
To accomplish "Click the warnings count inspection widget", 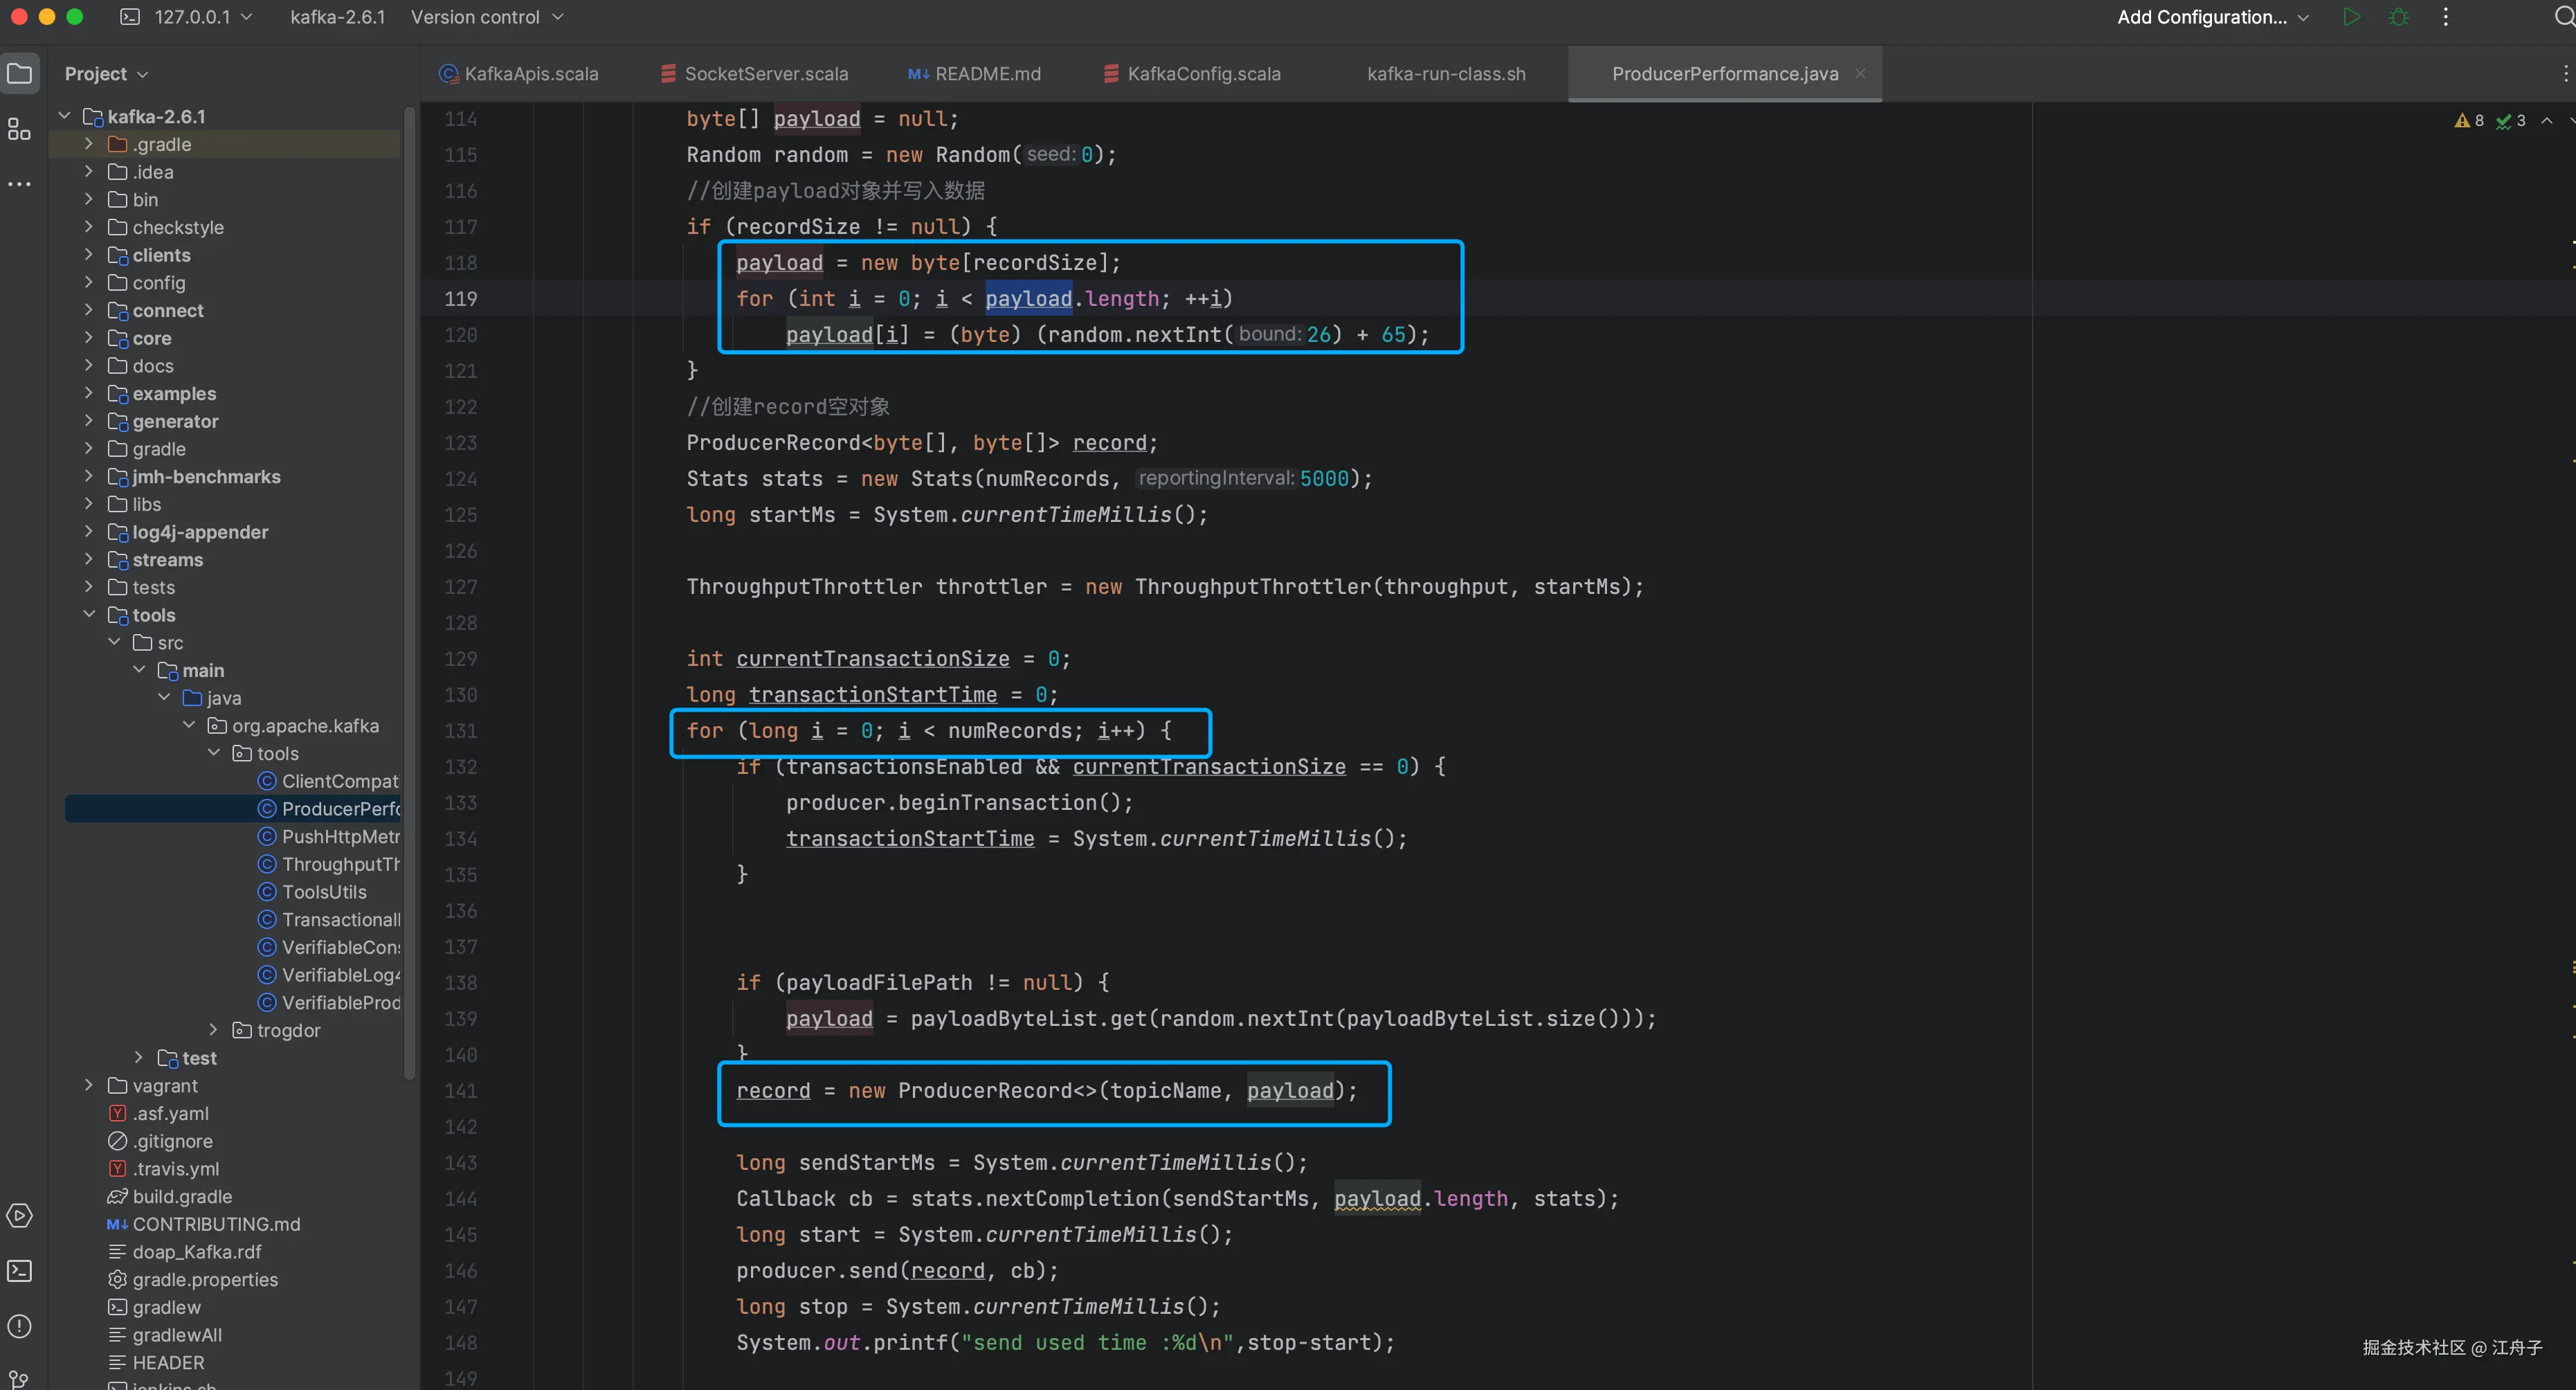I will click(x=2469, y=120).
